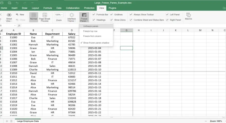Select column H header

tap(139, 30)
